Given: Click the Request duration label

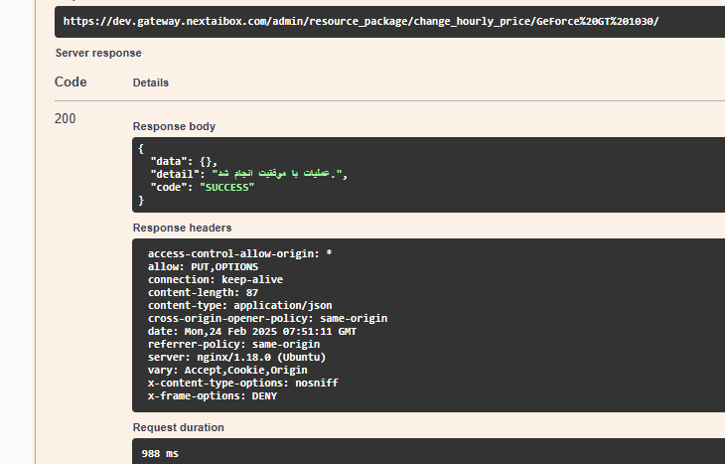Looking at the screenshot, I should [x=179, y=427].
